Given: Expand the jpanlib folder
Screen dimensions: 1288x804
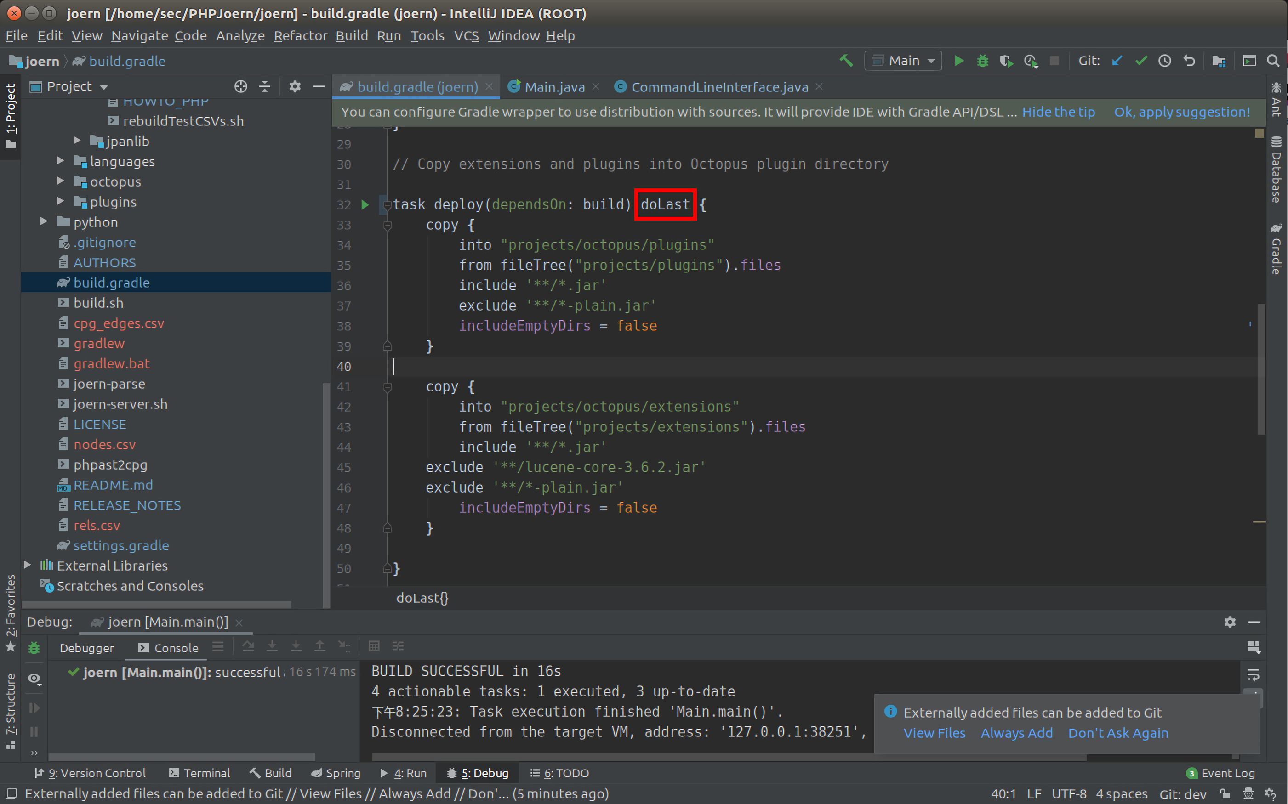Looking at the screenshot, I should coord(77,141).
